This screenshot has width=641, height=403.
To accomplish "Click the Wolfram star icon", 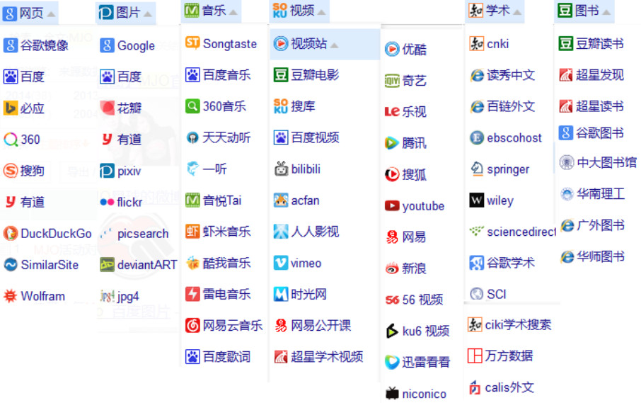I will 11,296.
